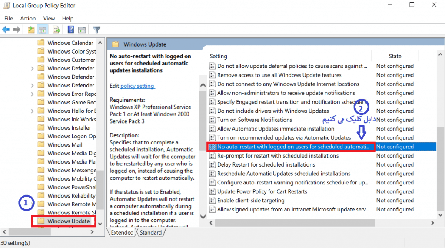Click description pane scroll up arrow
This screenshot has height=248, width=445.
click(203, 85)
